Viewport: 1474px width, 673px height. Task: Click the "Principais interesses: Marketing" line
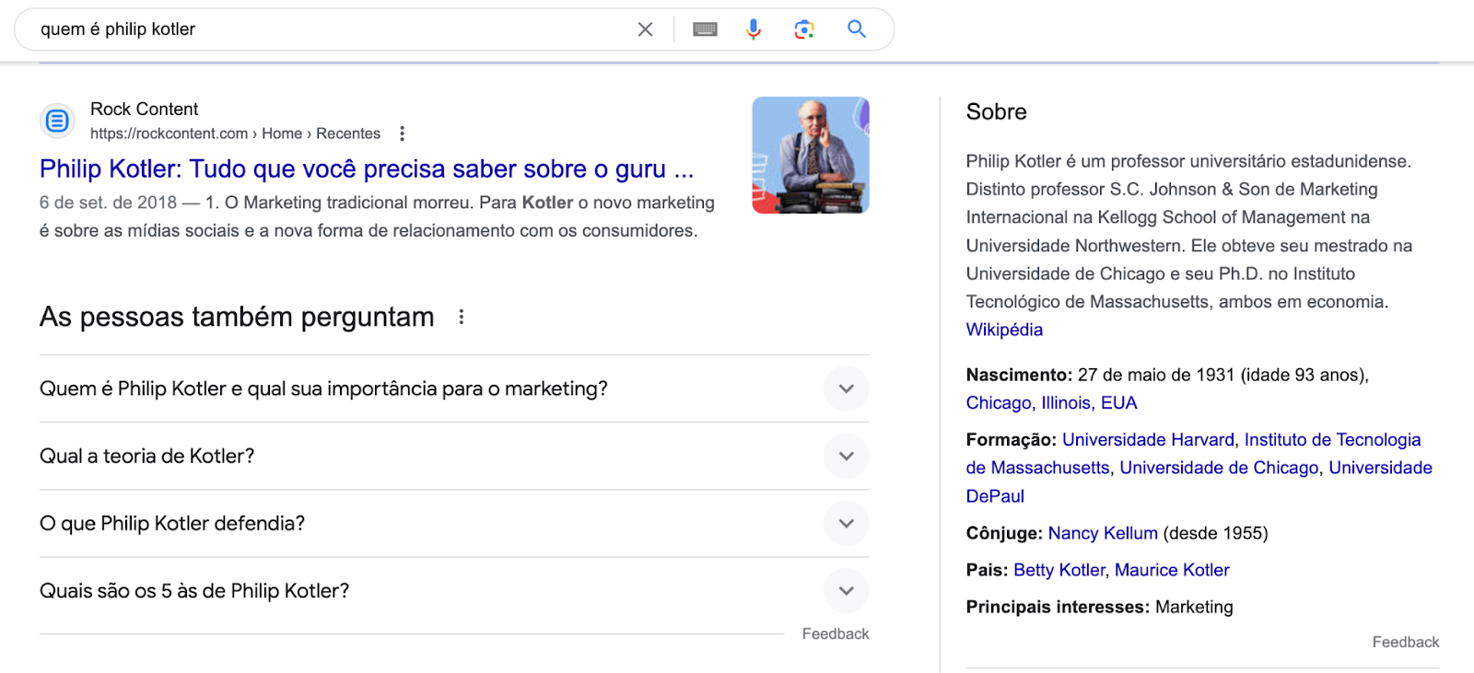click(1099, 607)
